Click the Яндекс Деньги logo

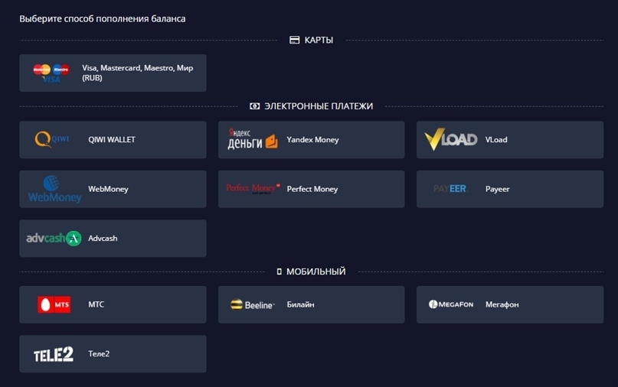[252, 139]
